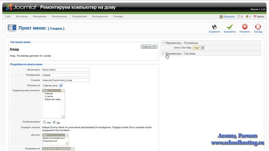Click the Отменить label in toolbar

tap(245, 32)
